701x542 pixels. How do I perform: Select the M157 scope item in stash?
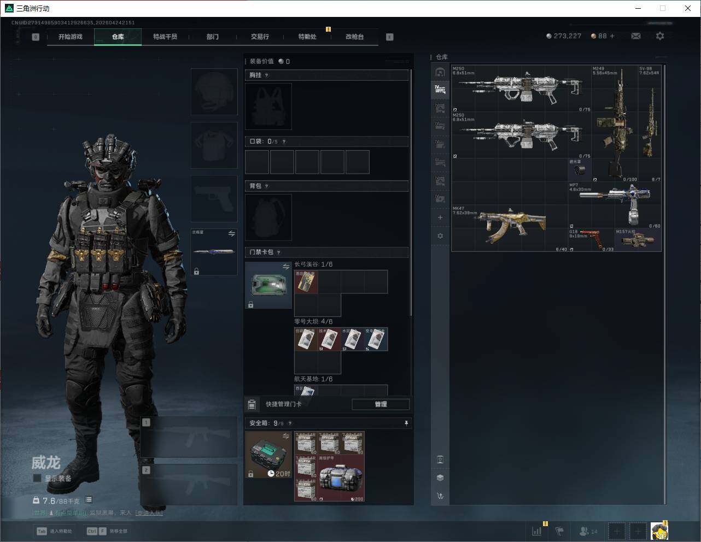click(x=638, y=240)
